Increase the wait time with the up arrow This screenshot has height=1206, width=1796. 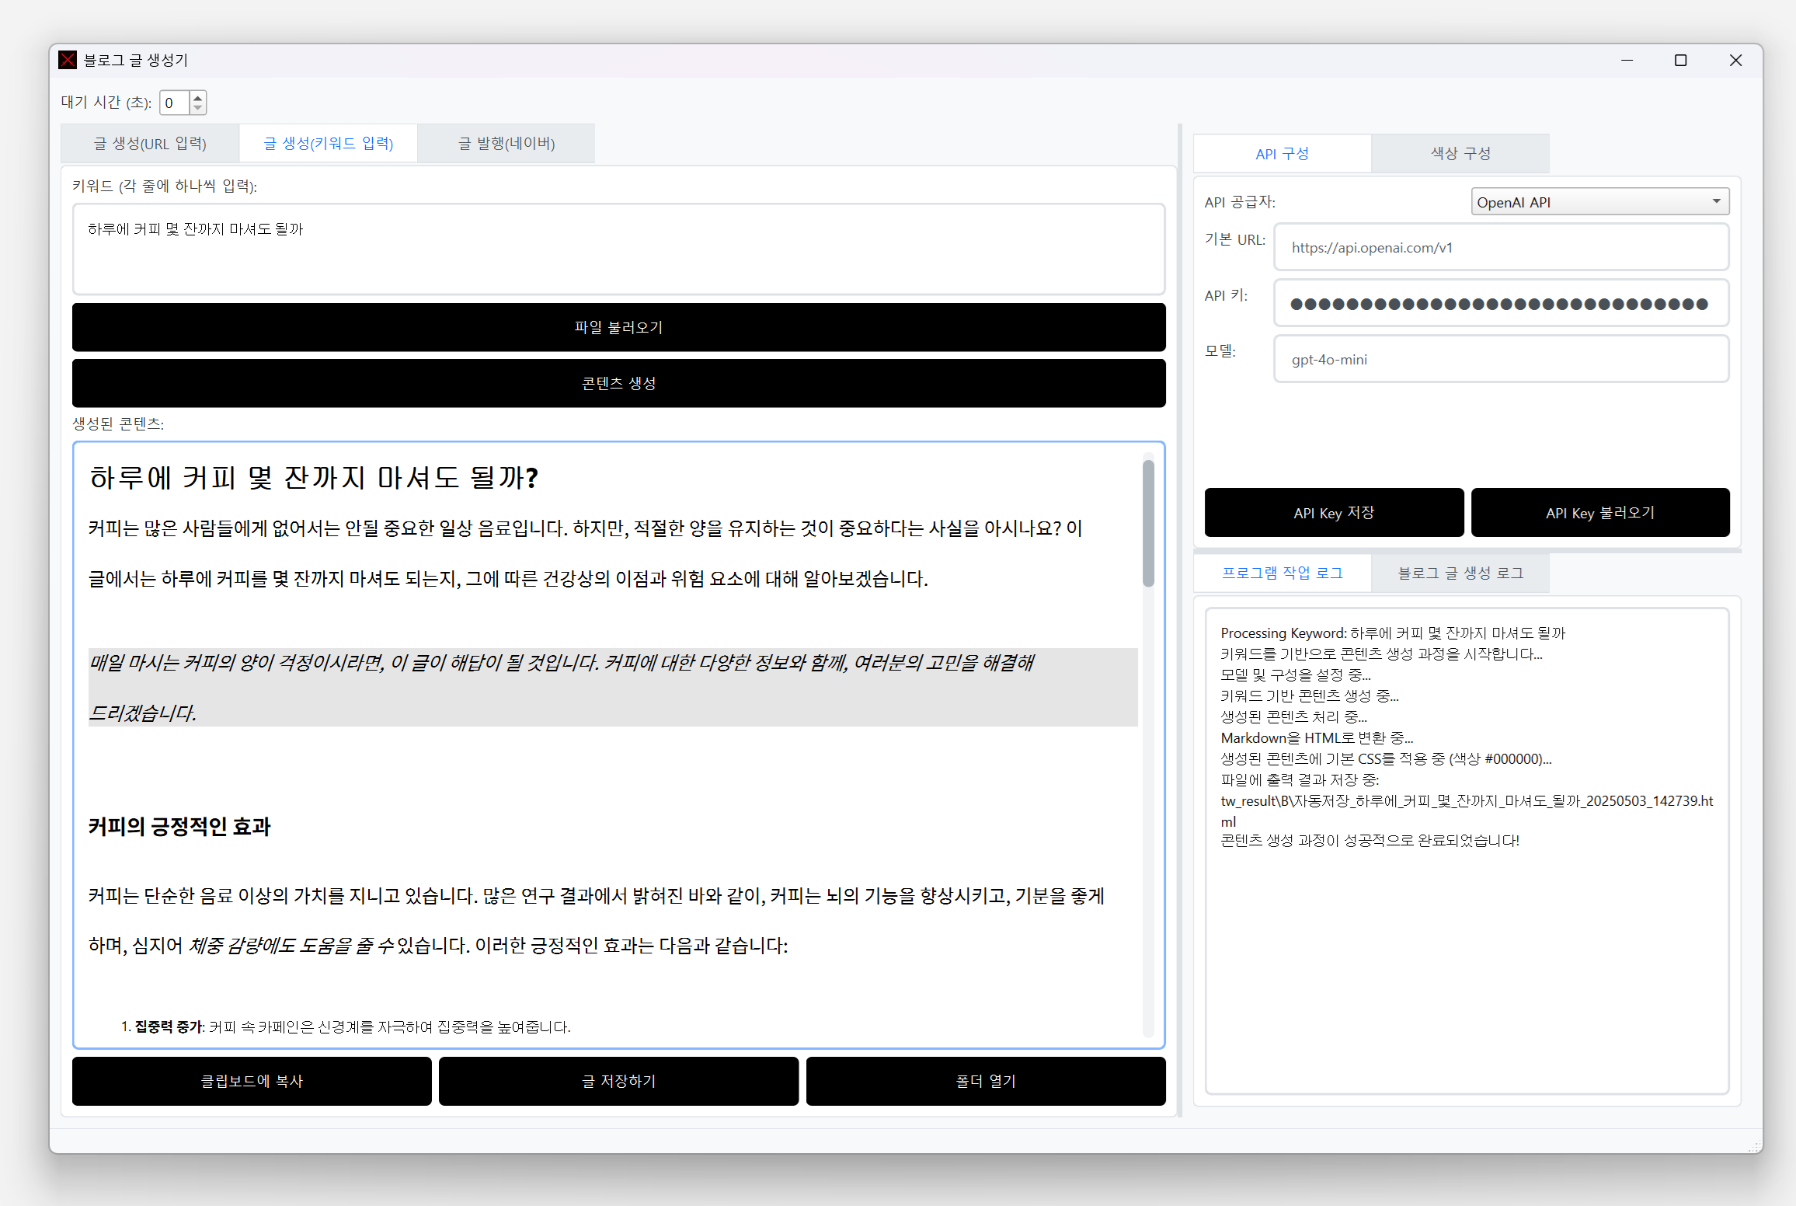[197, 97]
